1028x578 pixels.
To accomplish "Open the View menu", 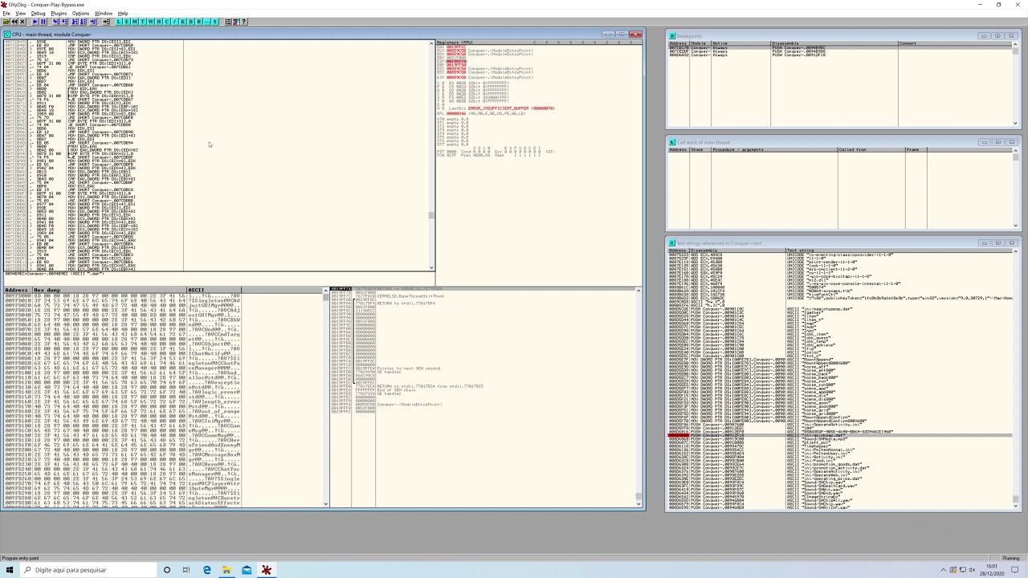I will (21, 14).
